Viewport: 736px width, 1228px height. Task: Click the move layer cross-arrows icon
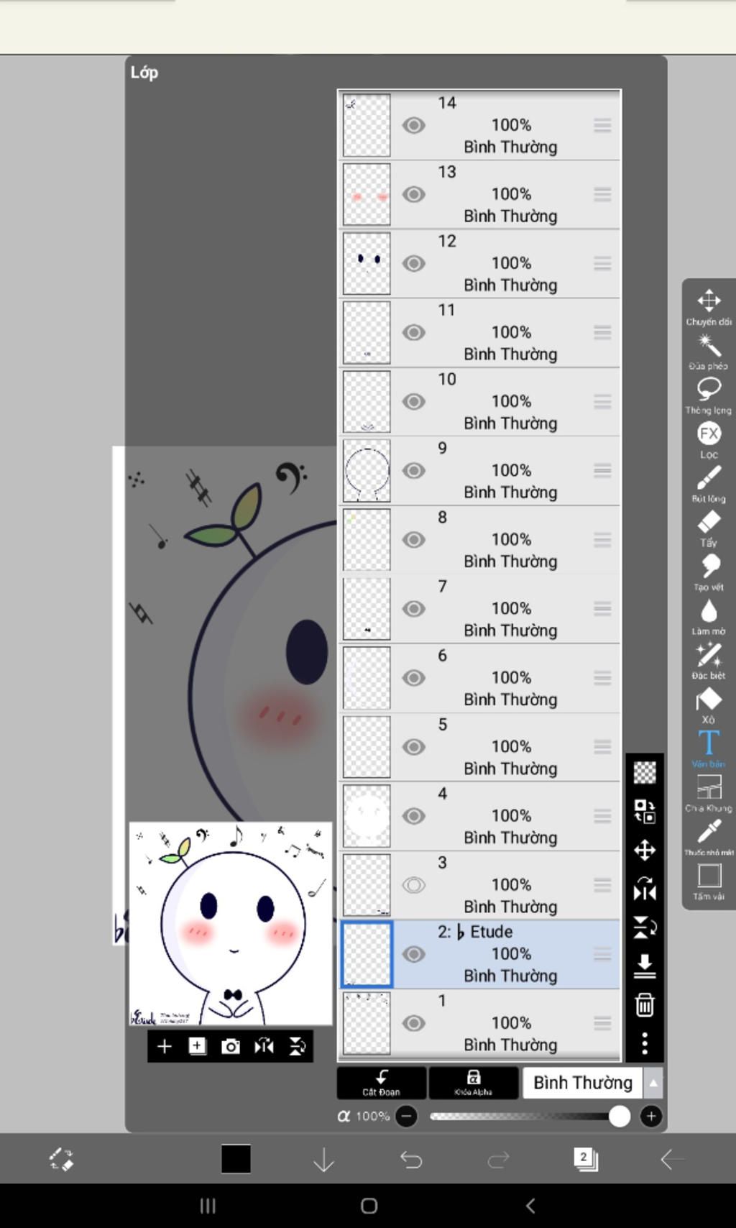pos(645,851)
